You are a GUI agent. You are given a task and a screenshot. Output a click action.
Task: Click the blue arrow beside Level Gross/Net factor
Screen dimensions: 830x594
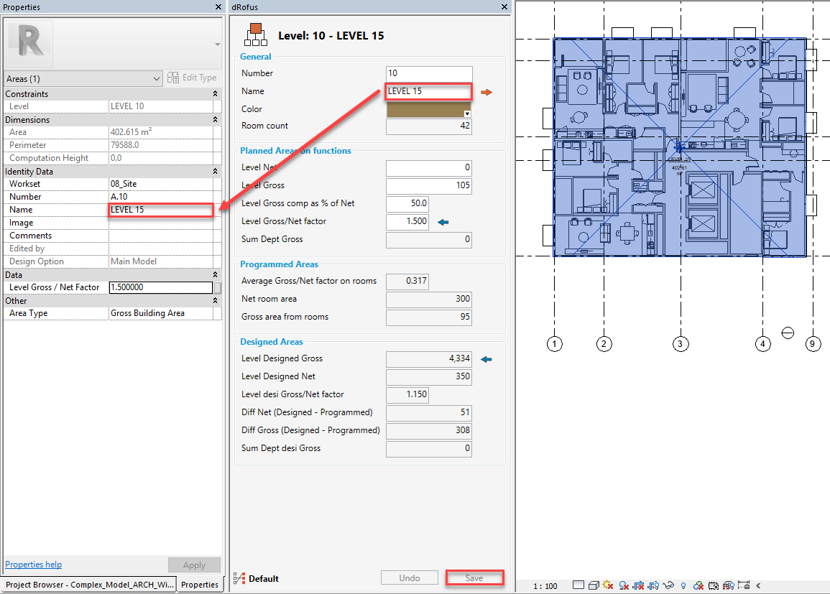pos(443,222)
